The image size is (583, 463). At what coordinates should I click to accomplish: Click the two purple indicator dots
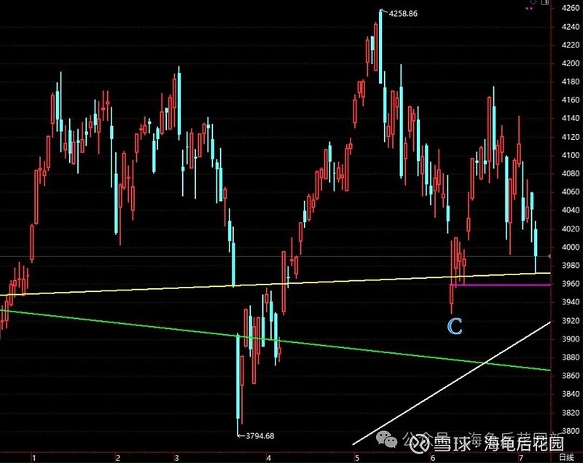click(529, 9)
